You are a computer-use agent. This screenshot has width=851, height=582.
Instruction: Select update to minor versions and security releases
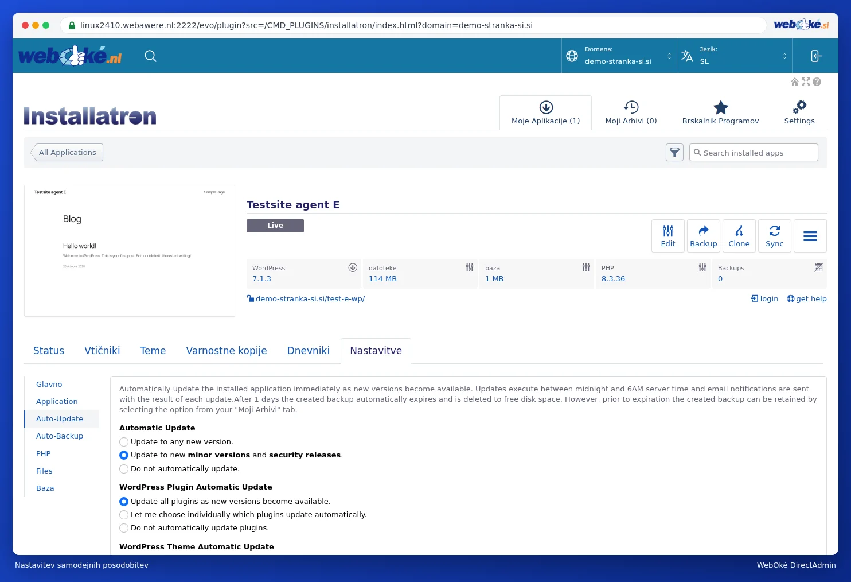point(124,455)
